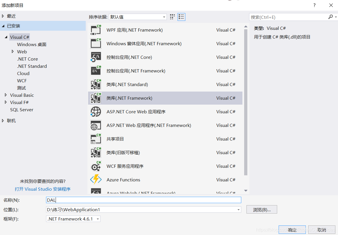Select 类库(.NET Framework) template name
This screenshot has width=338, height=235.
point(129,98)
